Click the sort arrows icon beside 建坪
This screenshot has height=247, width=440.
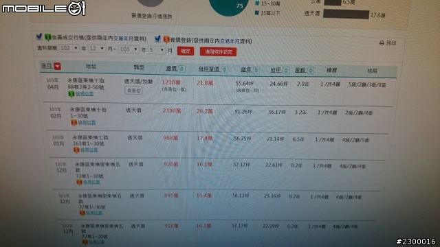tap(256, 70)
